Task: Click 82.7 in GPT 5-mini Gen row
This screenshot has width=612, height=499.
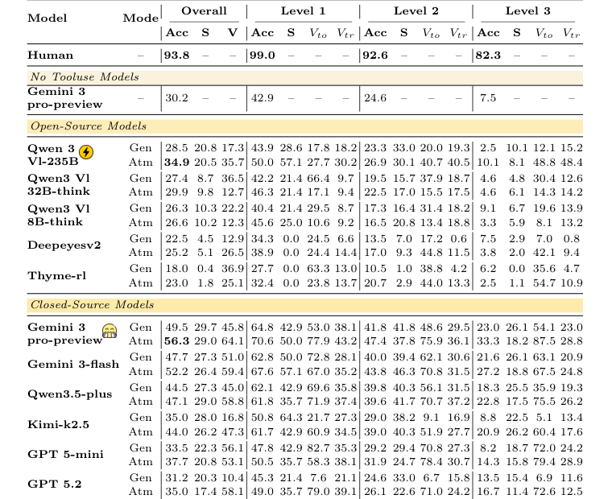Action: coord(318,447)
